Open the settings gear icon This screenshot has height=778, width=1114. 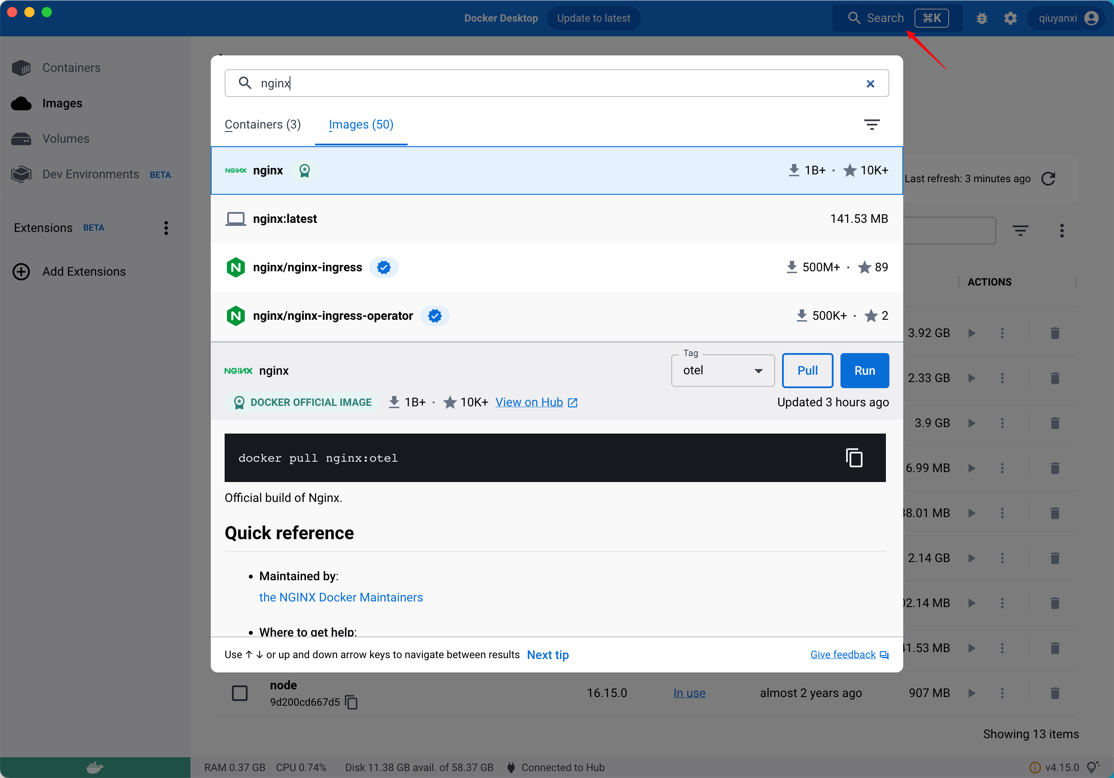(1010, 18)
